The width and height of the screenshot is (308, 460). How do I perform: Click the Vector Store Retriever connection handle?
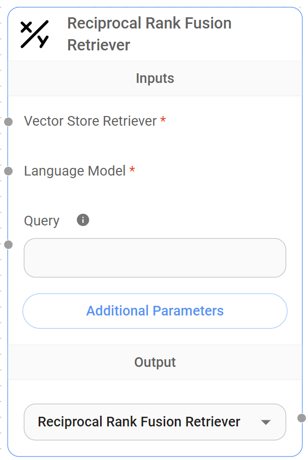pyautogui.click(x=8, y=122)
